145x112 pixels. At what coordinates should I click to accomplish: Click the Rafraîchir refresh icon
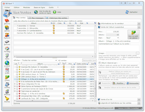click(x=127, y=12)
